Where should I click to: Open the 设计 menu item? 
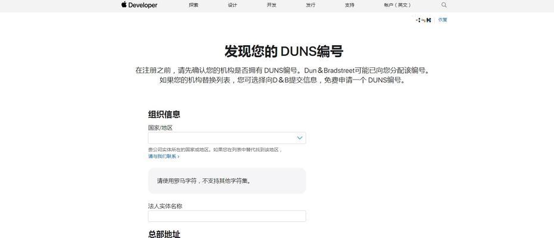coord(232,5)
